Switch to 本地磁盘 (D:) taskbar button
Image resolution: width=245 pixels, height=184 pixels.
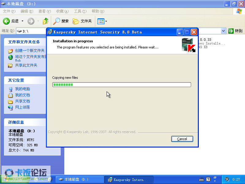pos(80,179)
